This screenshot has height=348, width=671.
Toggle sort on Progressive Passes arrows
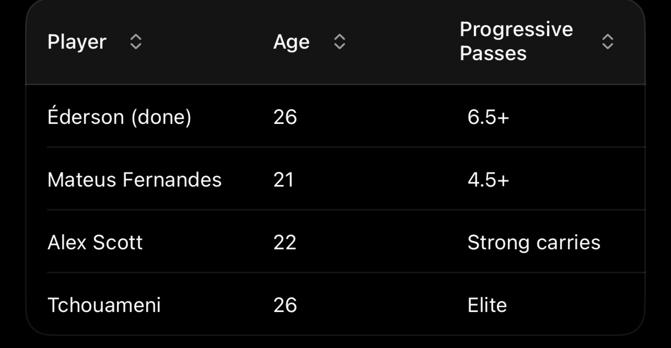pos(607,42)
